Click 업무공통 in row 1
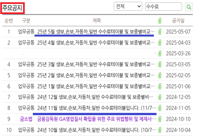The width and height of the screenshot is (203, 138). pos(26,32)
